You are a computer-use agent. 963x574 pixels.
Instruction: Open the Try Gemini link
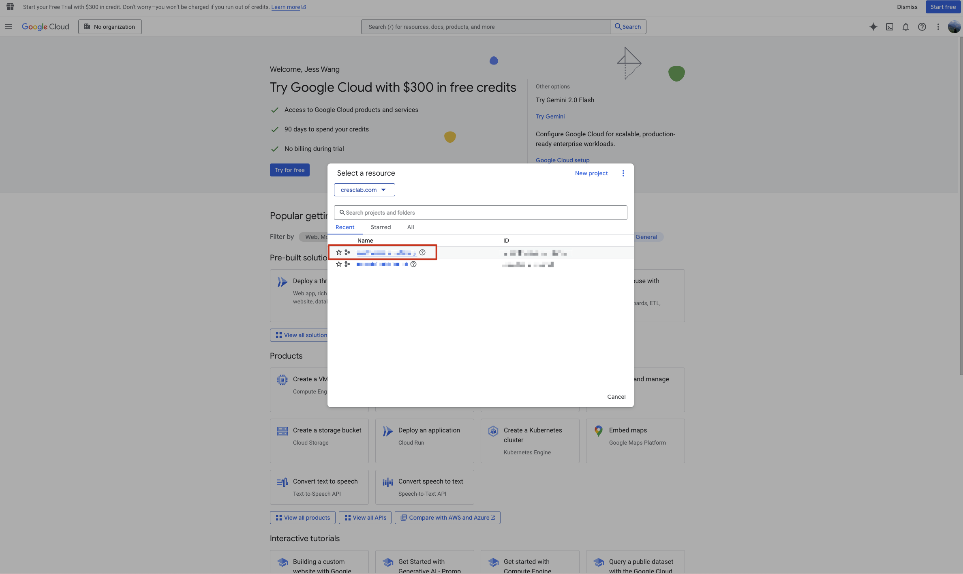click(550, 116)
